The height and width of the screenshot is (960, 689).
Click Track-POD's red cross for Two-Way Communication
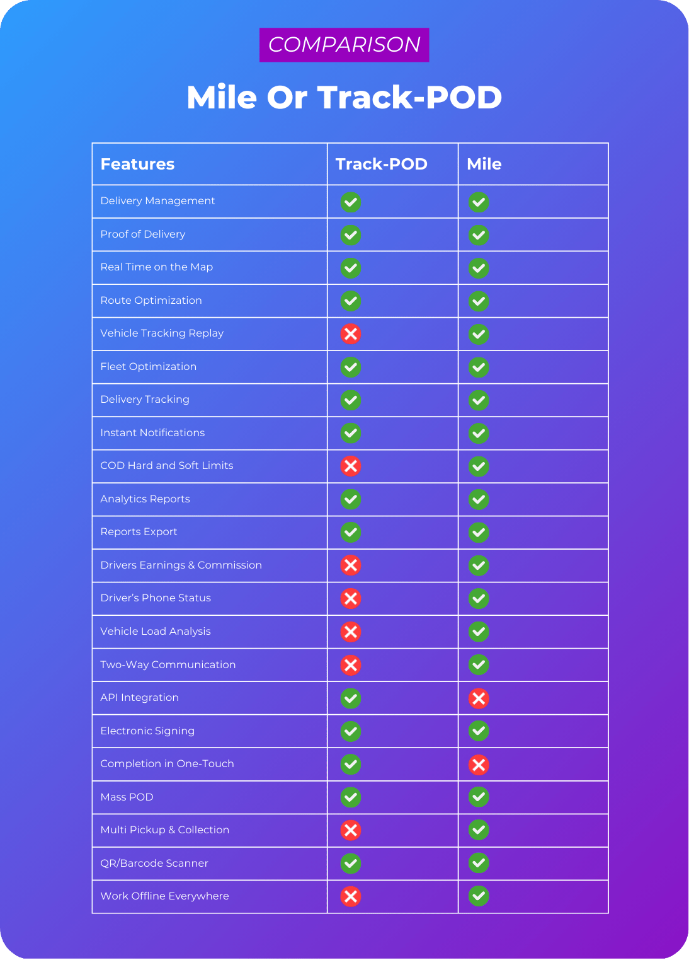351,665
